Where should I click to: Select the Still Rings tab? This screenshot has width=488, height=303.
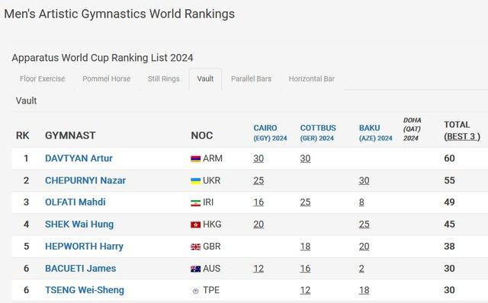(164, 79)
